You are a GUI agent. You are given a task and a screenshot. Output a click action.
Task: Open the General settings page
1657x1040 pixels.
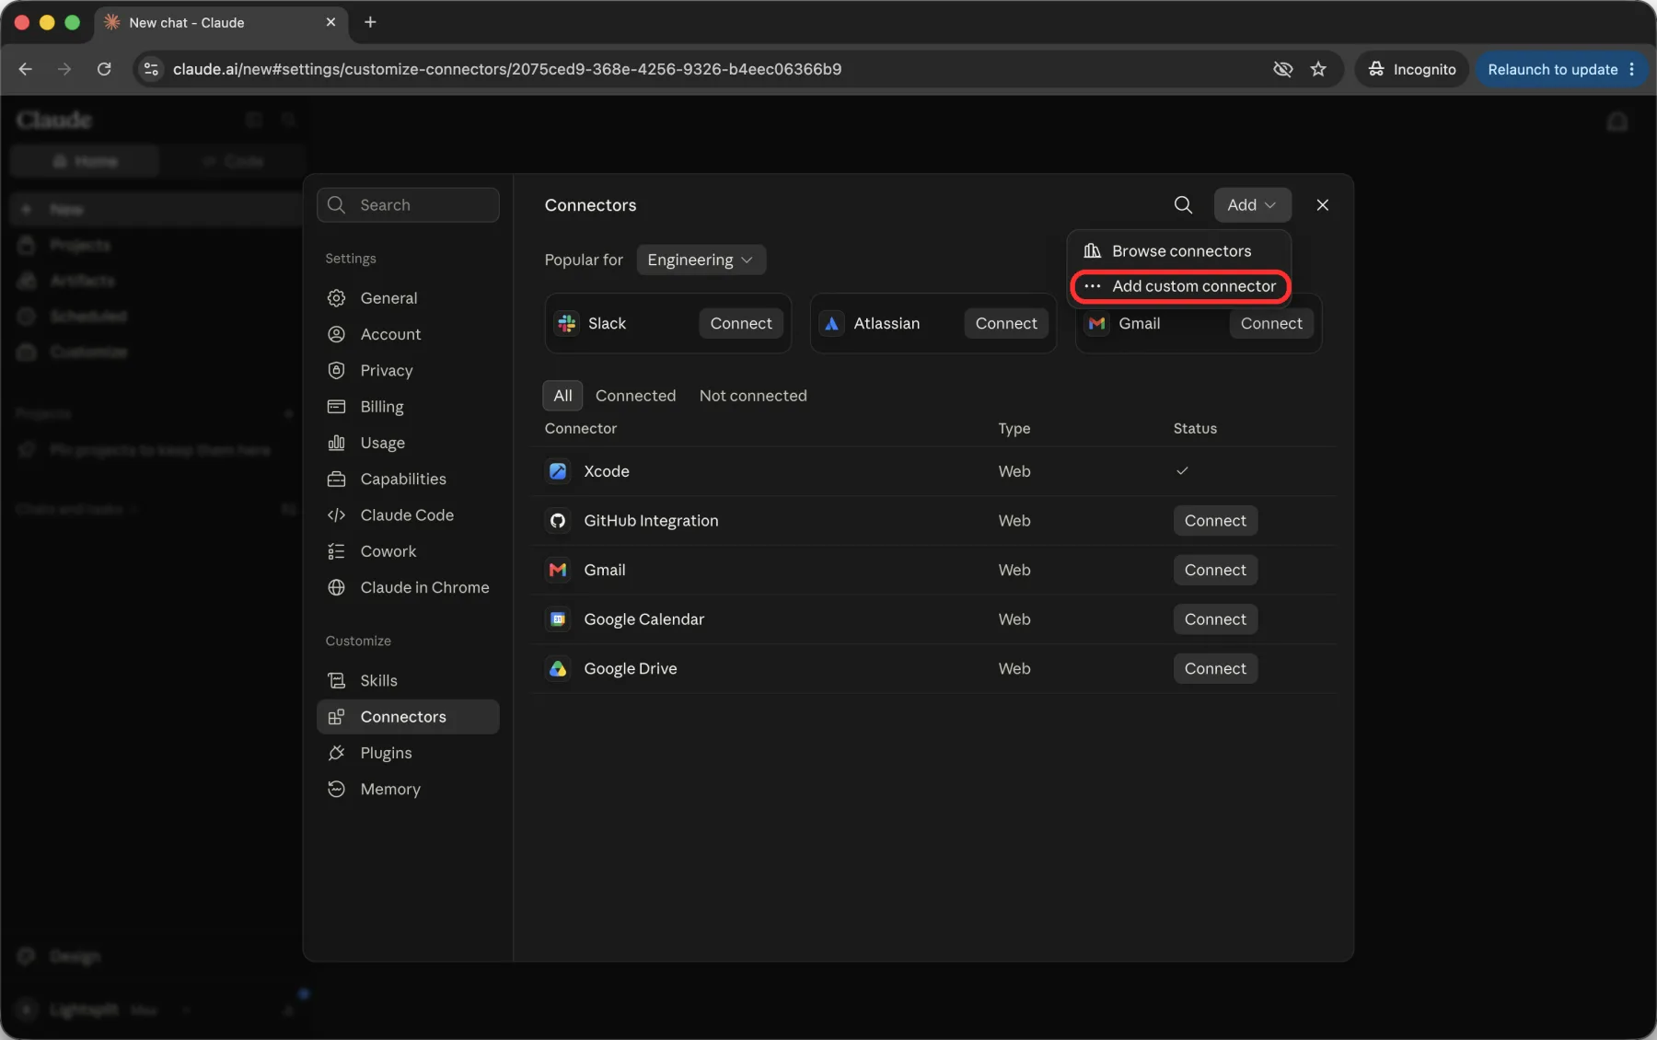click(x=408, y=298)
